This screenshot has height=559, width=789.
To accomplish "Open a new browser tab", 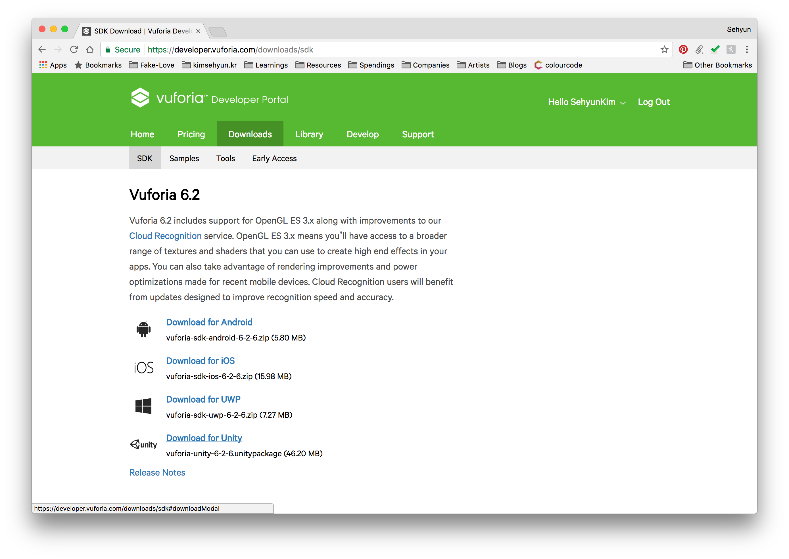I will 218,32.
